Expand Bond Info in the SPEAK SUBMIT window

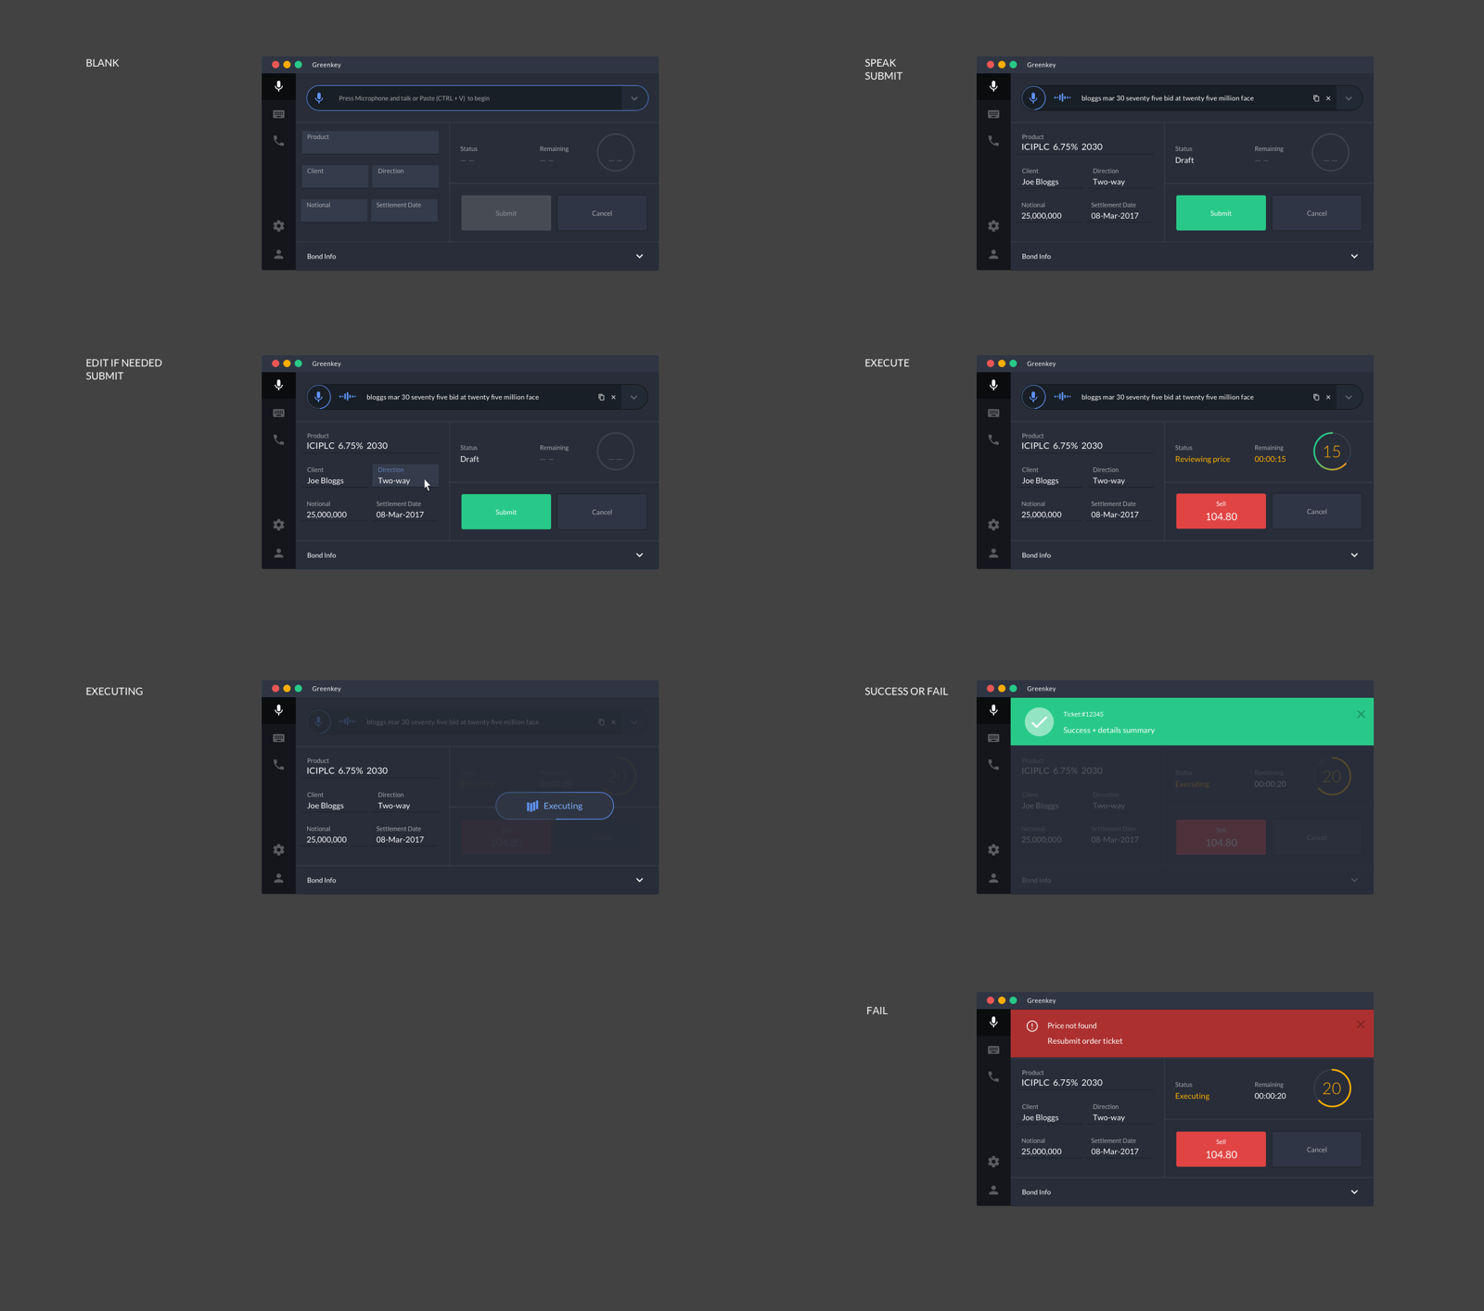[1354, 257]
